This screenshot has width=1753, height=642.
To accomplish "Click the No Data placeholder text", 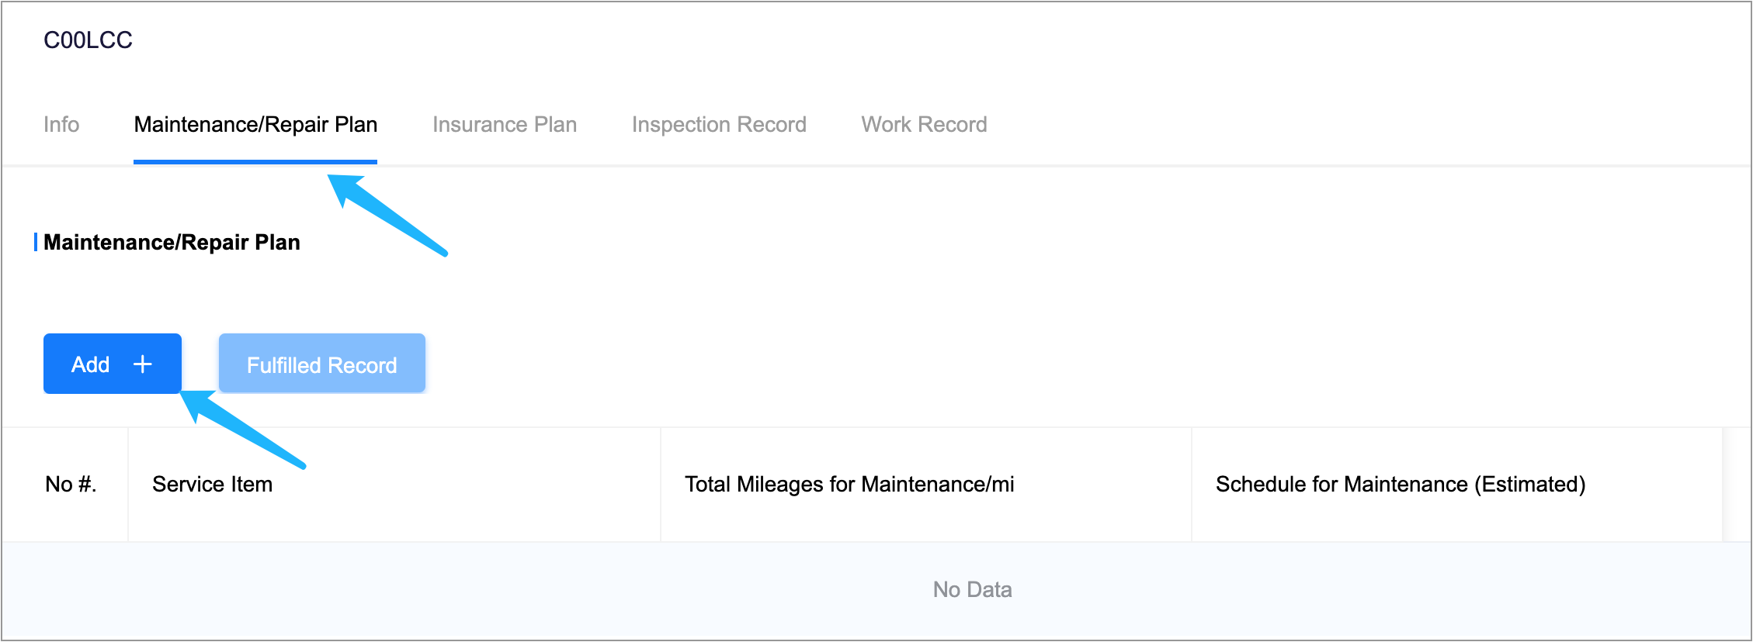I will [x=972, y=589].
